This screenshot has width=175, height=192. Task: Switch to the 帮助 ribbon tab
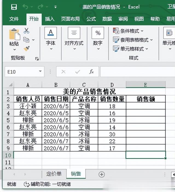click(x=155, y=19)
